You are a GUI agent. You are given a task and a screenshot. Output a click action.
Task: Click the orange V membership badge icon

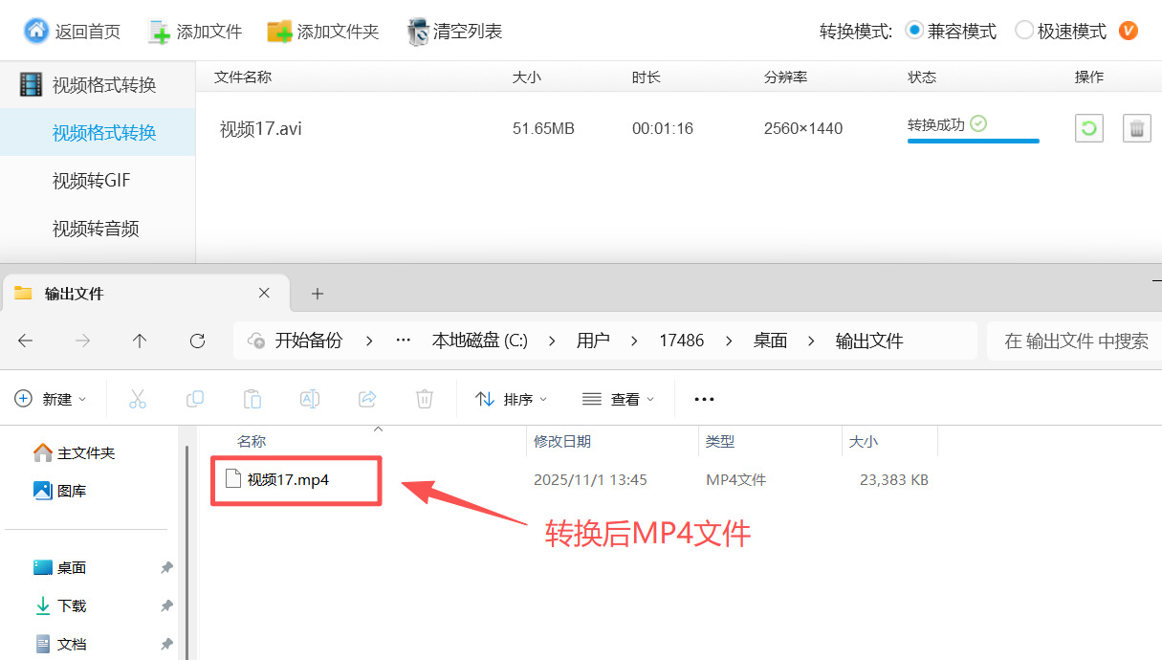point(1129,31)
